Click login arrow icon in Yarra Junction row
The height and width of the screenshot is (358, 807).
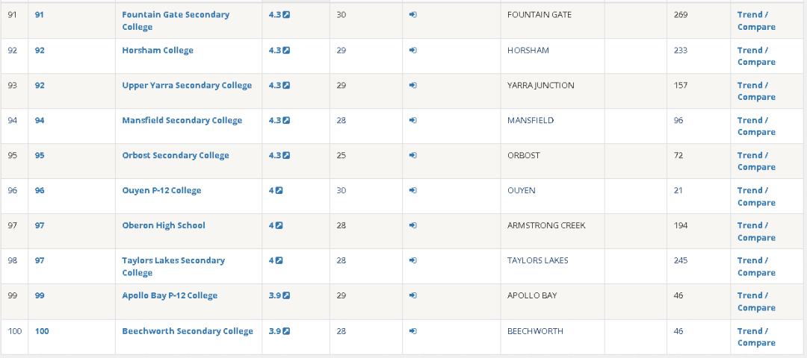click(x=413, y=85)
